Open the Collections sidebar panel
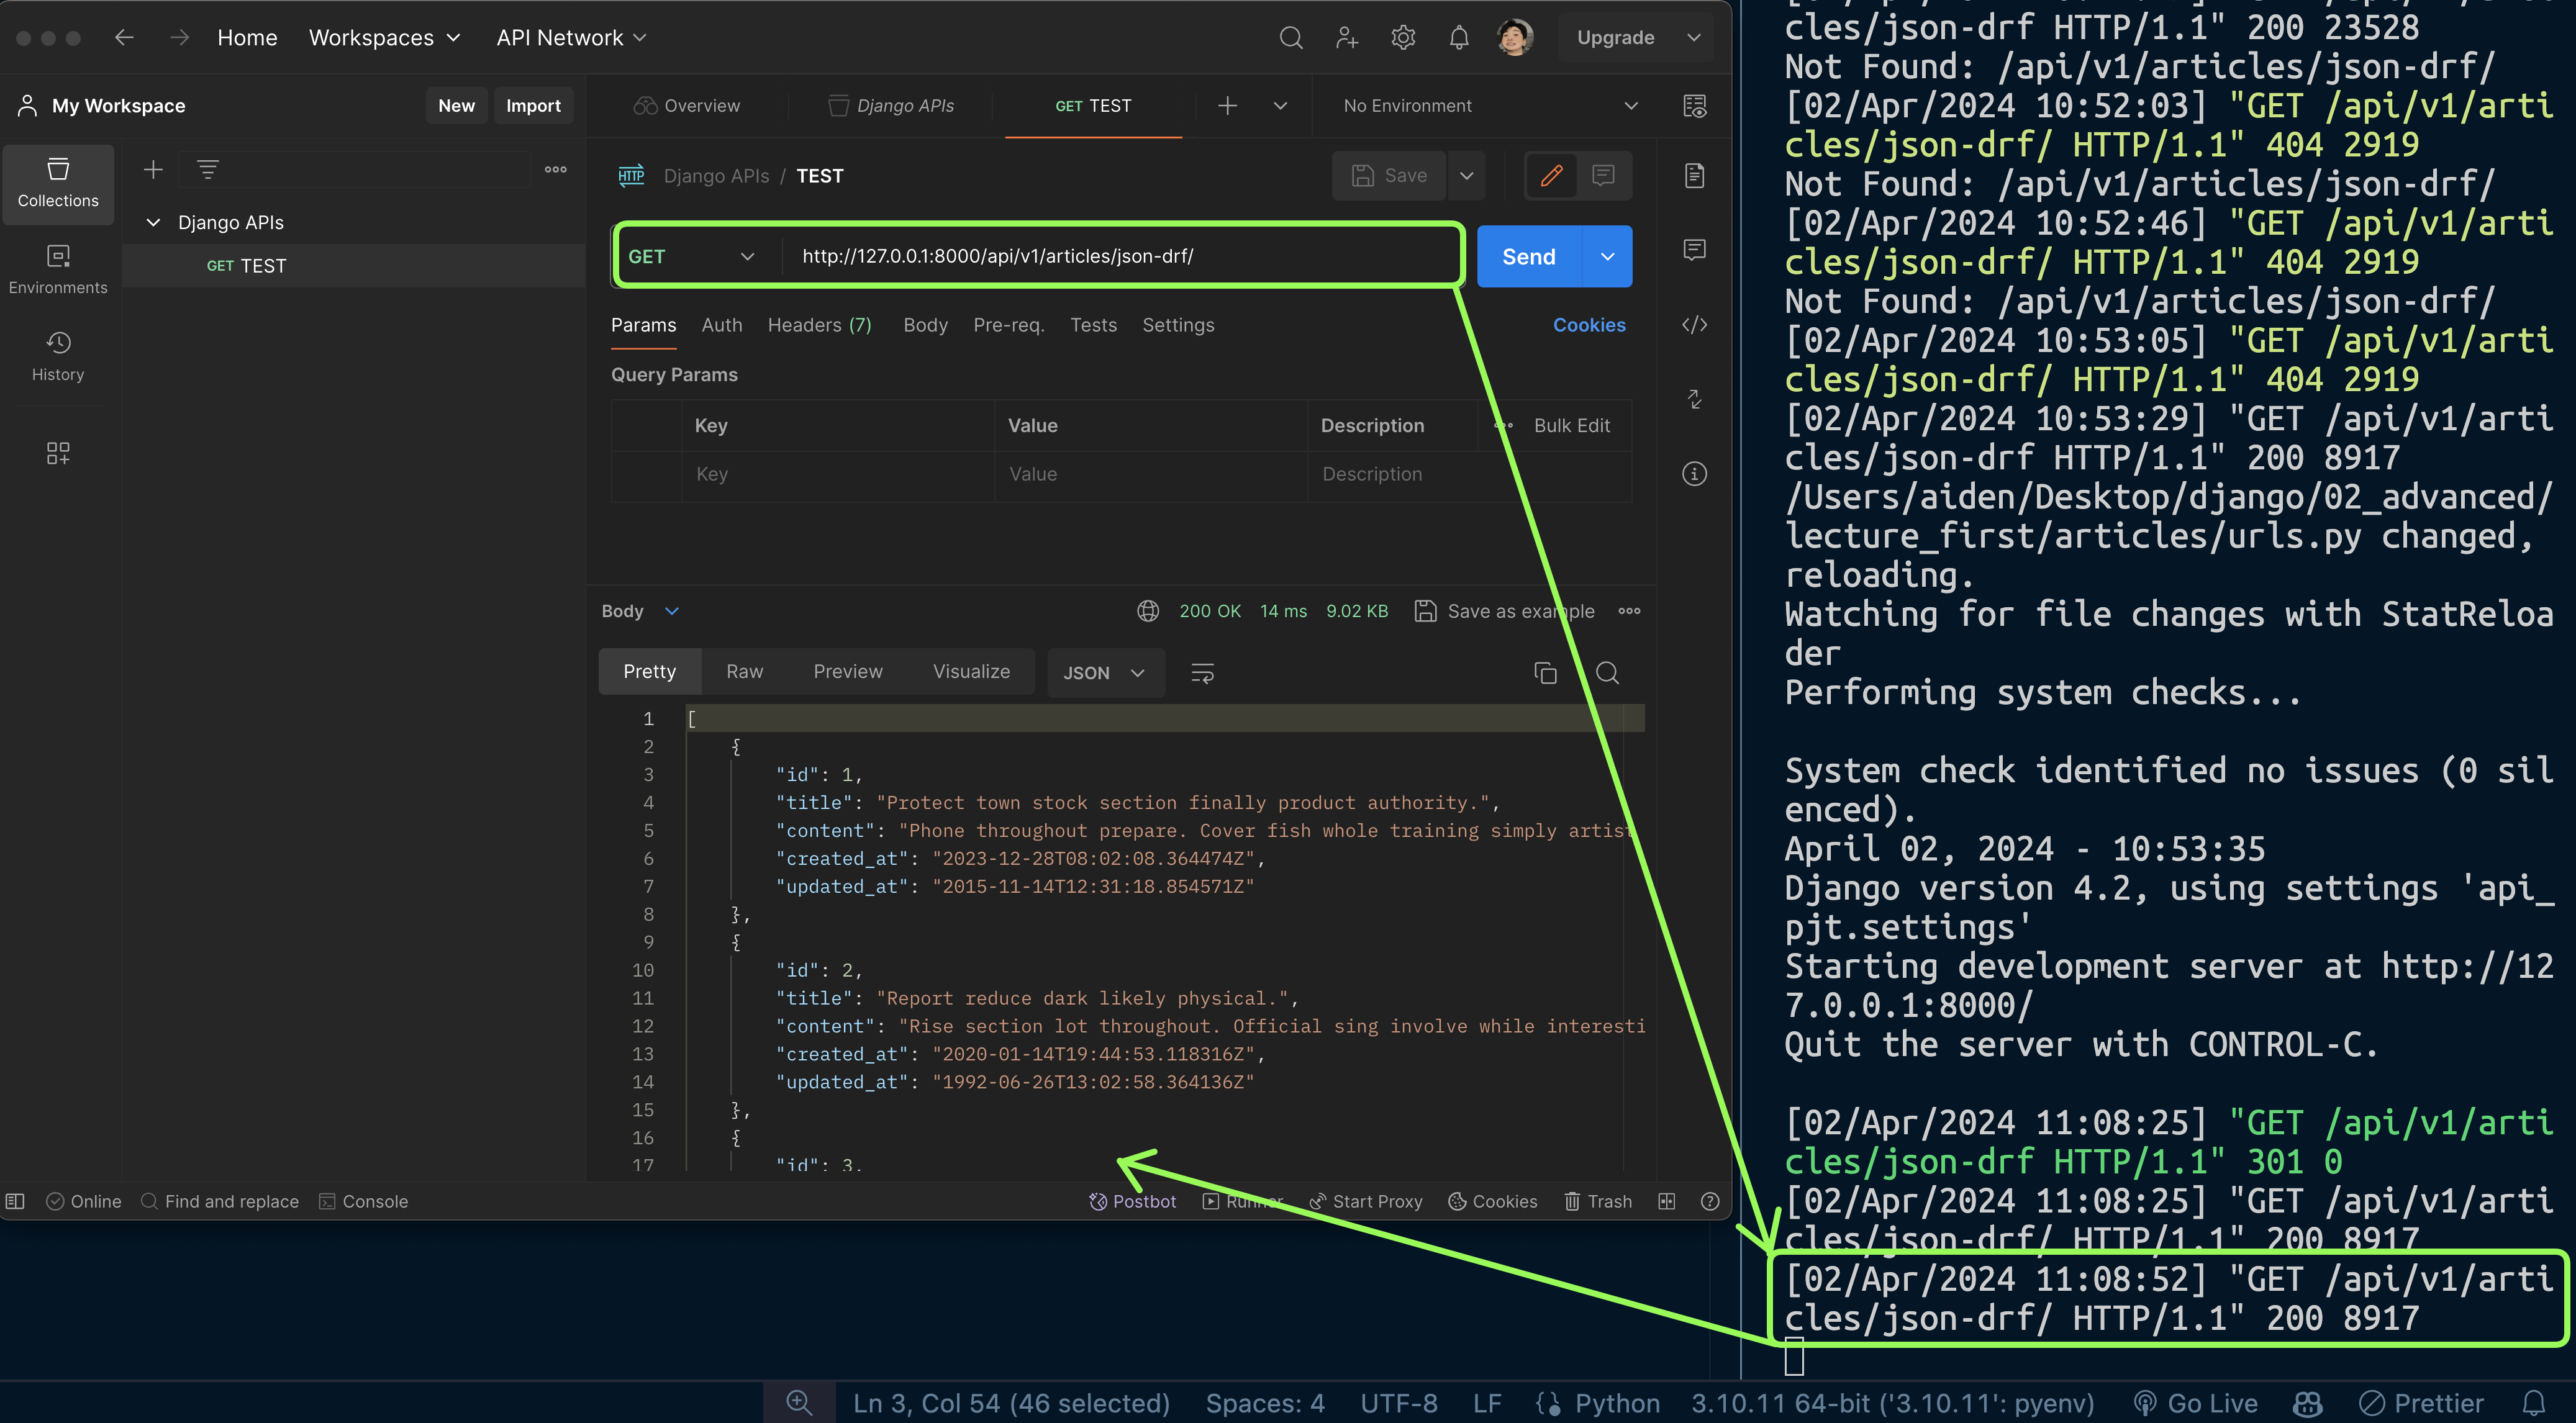 58,183
